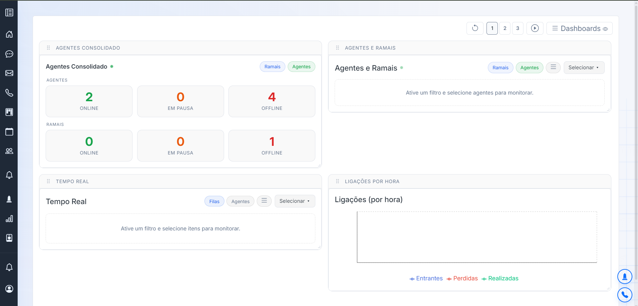Toggle Entrantes series in chart legend
Screen dimensions: 638x306
(426, 278)
